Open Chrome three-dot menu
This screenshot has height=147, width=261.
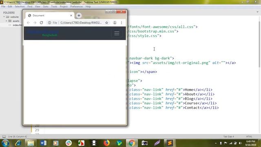tap(122, 23)
